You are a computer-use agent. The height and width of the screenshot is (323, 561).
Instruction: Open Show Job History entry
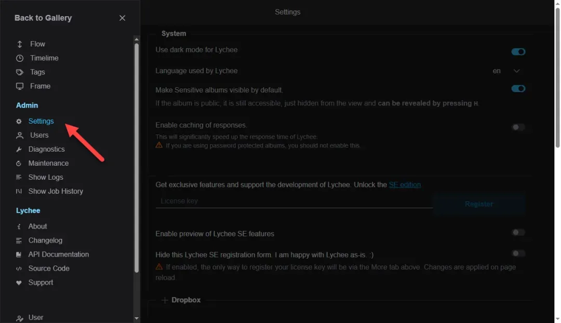pos(56,192)
